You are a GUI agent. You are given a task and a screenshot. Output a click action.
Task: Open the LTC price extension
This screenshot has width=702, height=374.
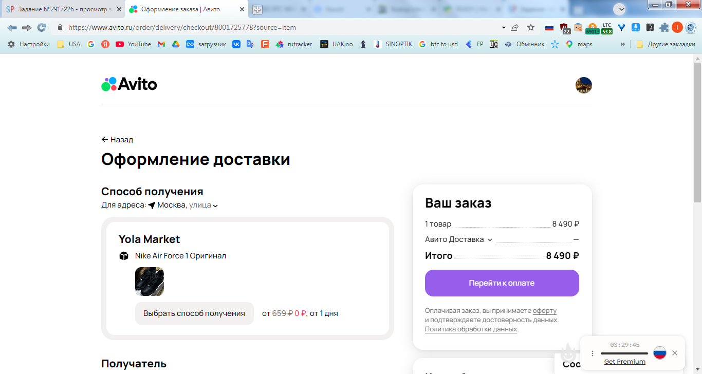click(607, 28)
